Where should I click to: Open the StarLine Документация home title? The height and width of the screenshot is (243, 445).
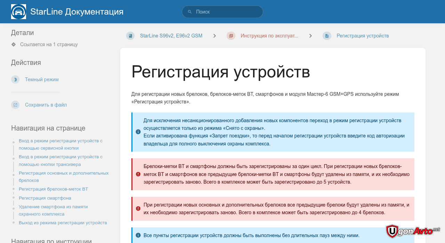point(77,12)
